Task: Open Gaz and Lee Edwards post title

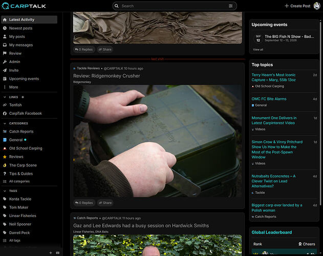Action: [141, 226]
